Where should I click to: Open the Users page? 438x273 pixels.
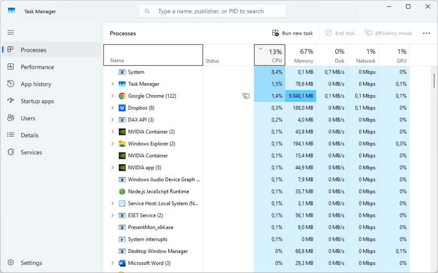(x=51, y=118)
